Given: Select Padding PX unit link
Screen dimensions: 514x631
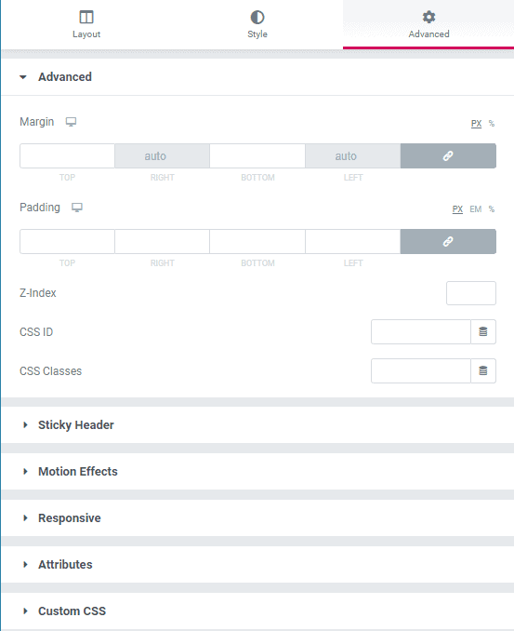Looking at the screenshot, I should click(x=457, y=209).
